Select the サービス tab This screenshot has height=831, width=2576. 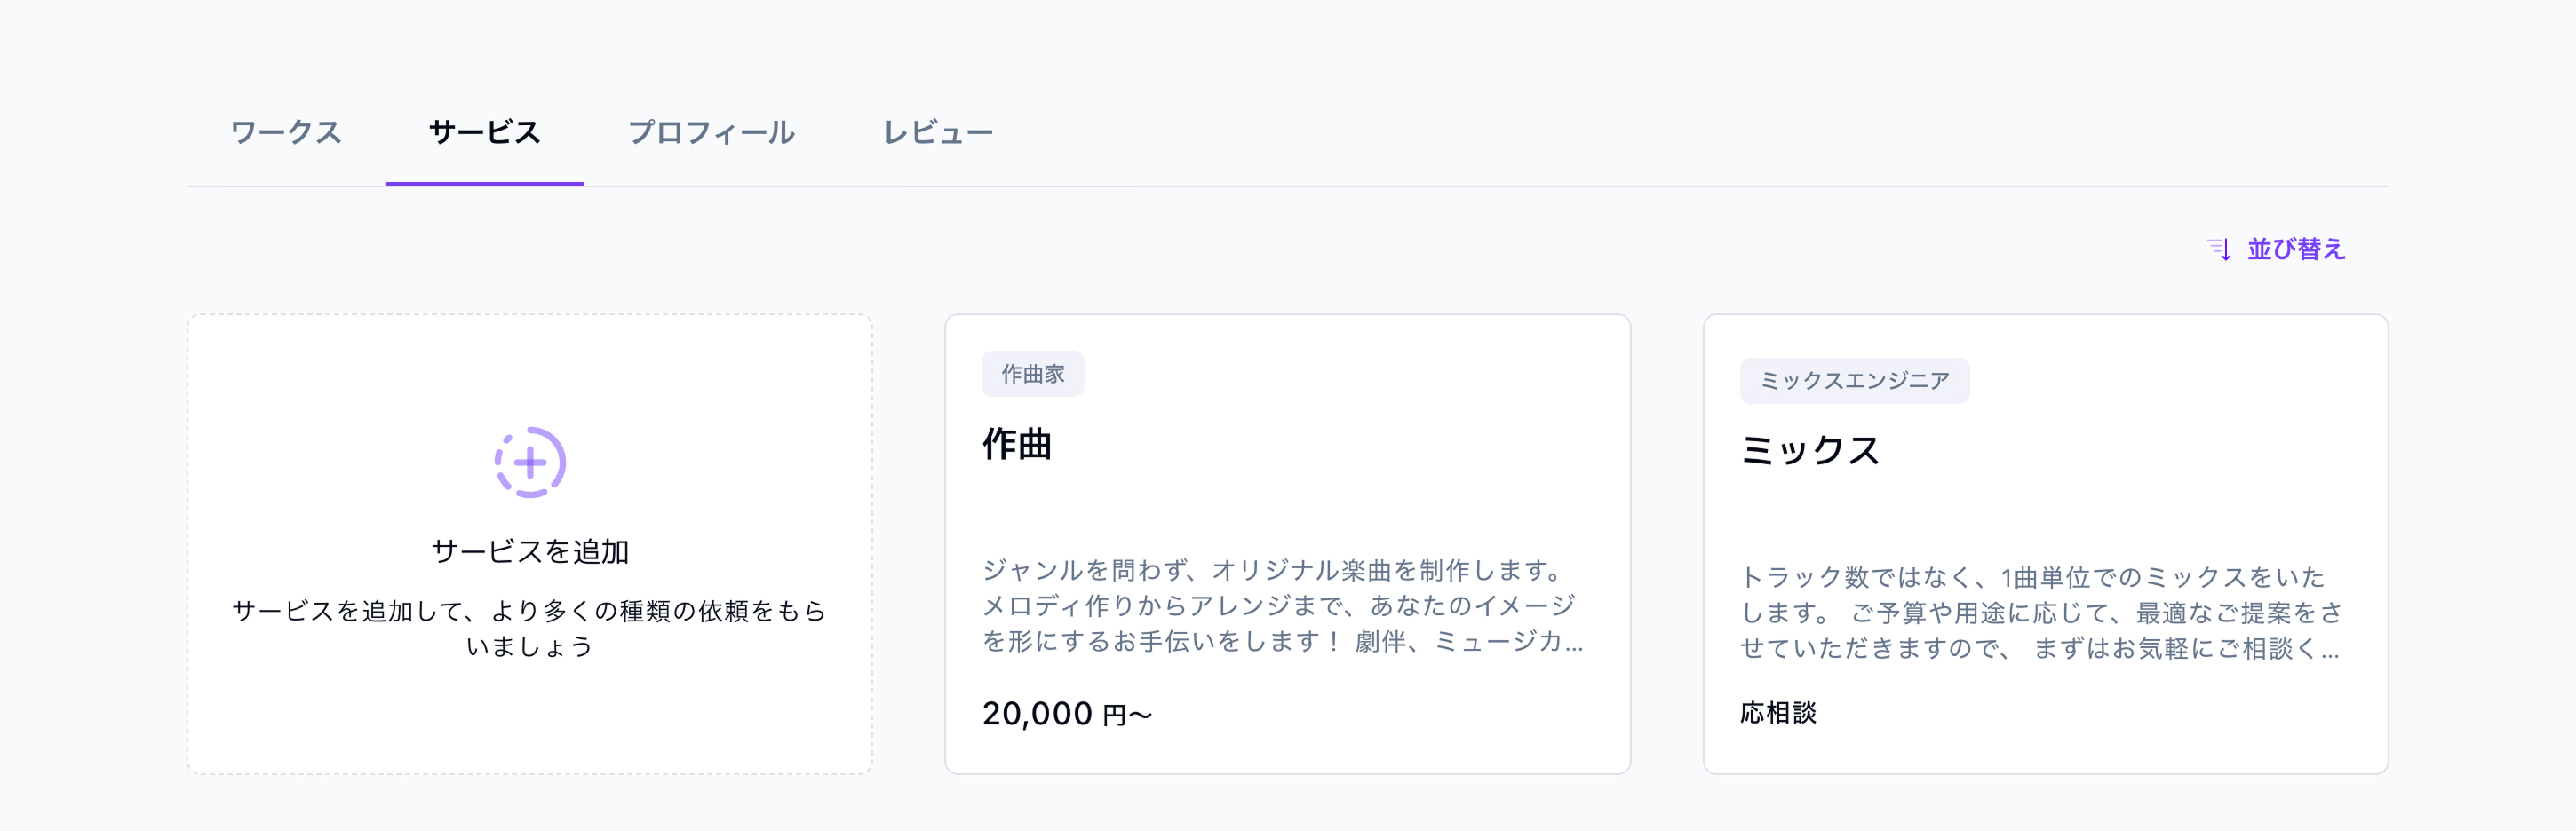(484, 133)
